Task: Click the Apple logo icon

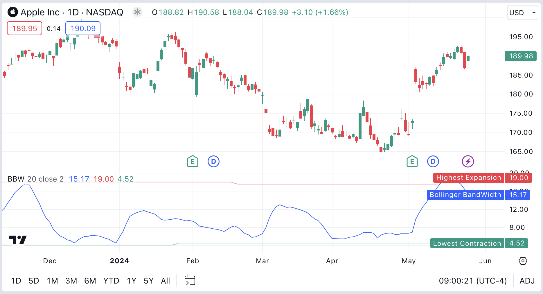Action: point(12,12)
